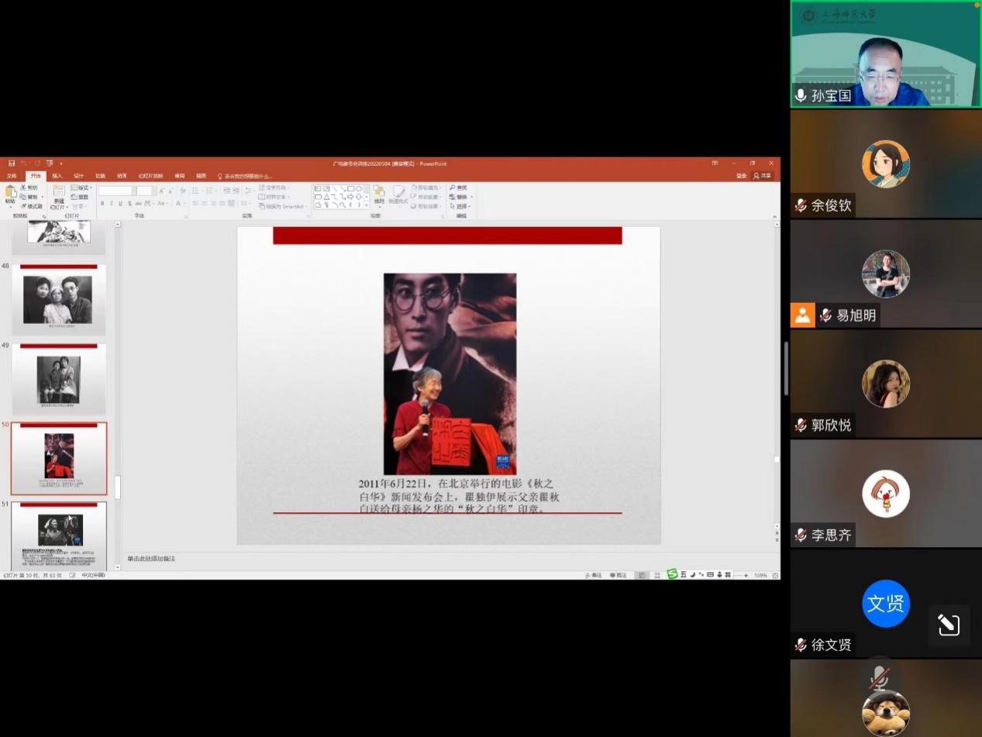The width and height of the screenshot is (982, 737).
Task: Click the Share (共享) button
Action: [763, 176]
